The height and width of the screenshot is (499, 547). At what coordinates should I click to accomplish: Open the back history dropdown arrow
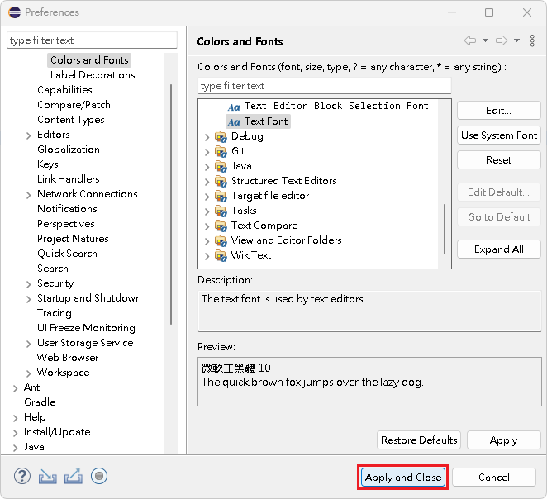click(485, 40)
